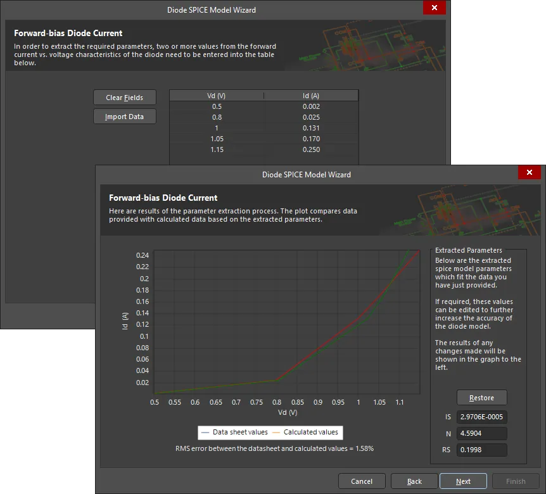Click the Import Data button
The height and width of the screenshot is (494, 546).
click(125, 117)
